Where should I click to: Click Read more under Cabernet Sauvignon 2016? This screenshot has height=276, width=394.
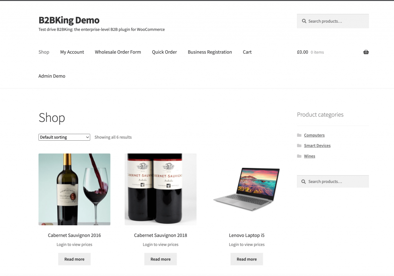coord(74,259)
